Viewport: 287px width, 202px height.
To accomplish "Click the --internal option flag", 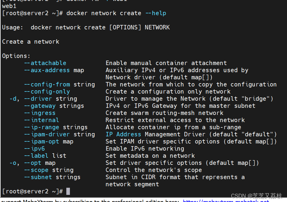I will (x=41, y=120).
